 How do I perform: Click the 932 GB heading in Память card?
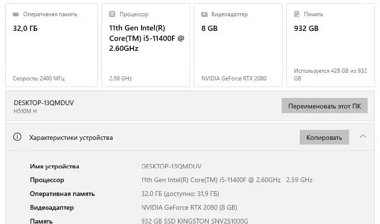(x=306, y=29)
